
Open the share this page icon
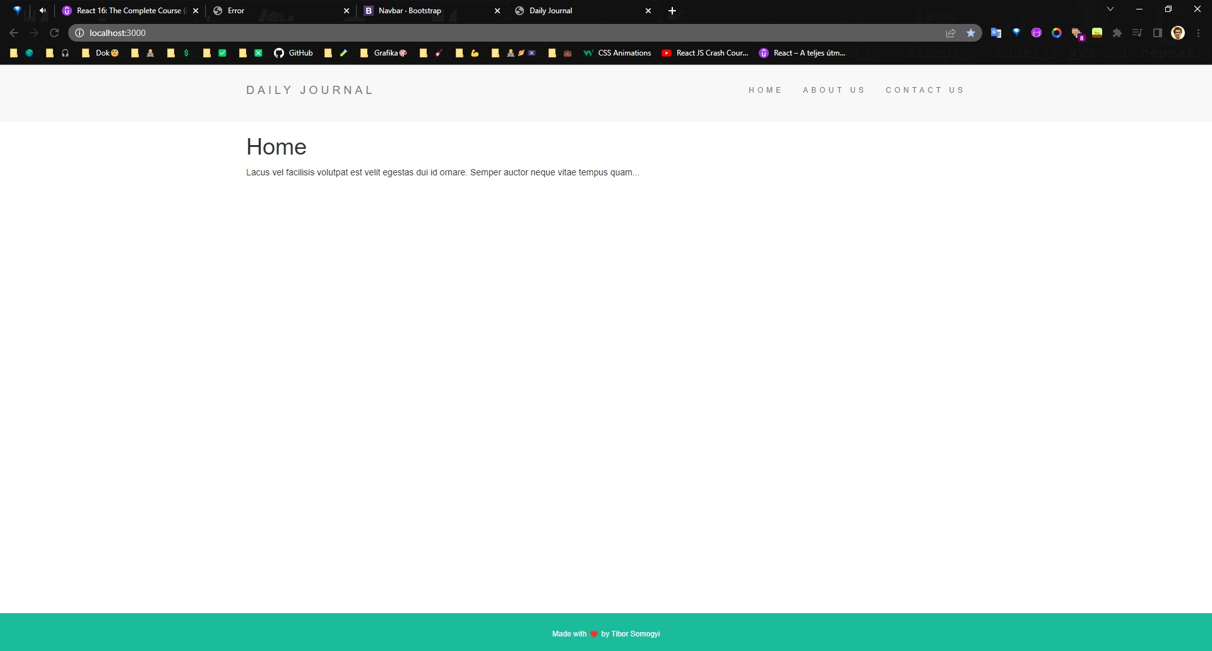click(951, 33)
